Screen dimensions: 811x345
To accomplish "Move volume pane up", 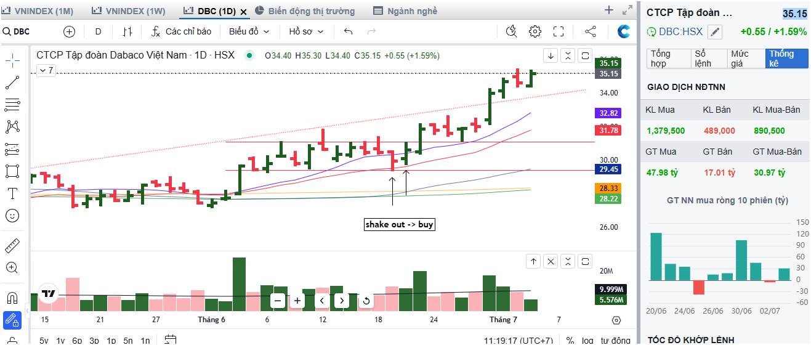I will (533, 261).
